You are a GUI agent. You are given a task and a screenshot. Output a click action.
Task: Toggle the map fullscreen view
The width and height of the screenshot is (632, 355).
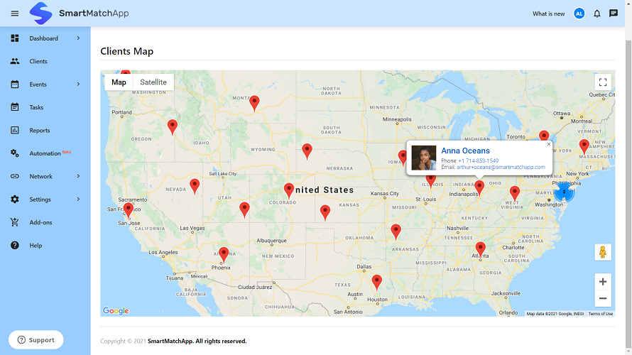[x=603, y=82]
